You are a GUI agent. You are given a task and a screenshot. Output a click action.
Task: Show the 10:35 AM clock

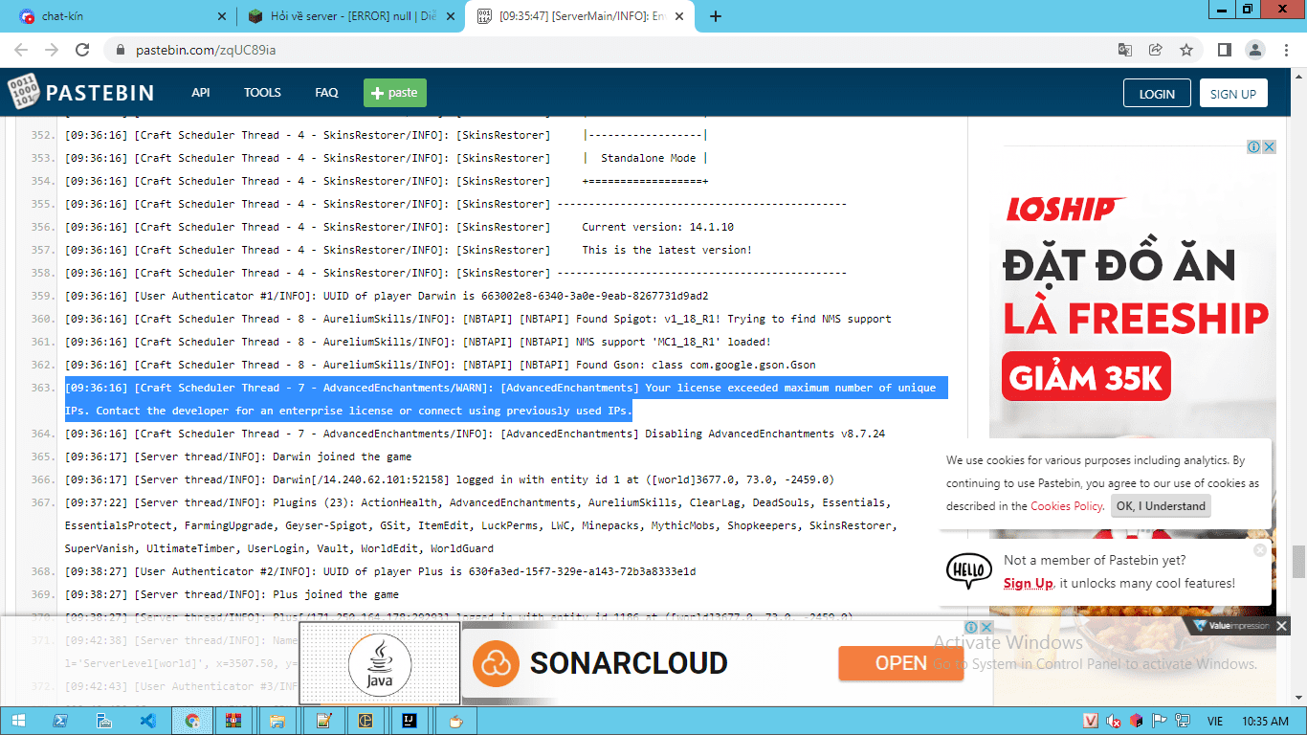pos(1266,721)
